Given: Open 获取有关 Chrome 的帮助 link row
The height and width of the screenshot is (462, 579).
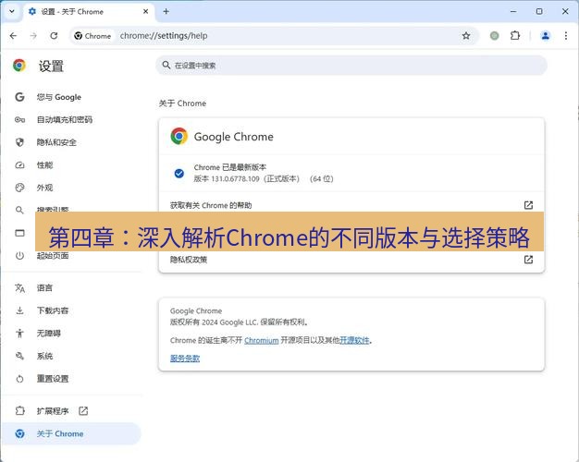Looking at the screenshot, I should 351,205.
